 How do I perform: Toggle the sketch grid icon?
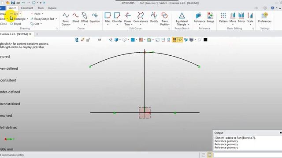(141, 40)
